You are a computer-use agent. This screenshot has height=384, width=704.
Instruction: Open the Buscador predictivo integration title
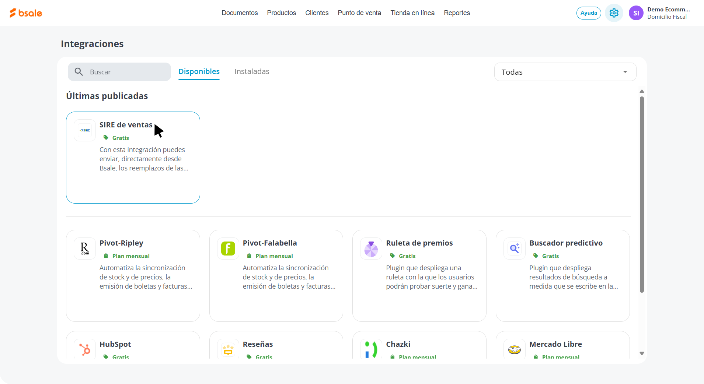(566, 243)
